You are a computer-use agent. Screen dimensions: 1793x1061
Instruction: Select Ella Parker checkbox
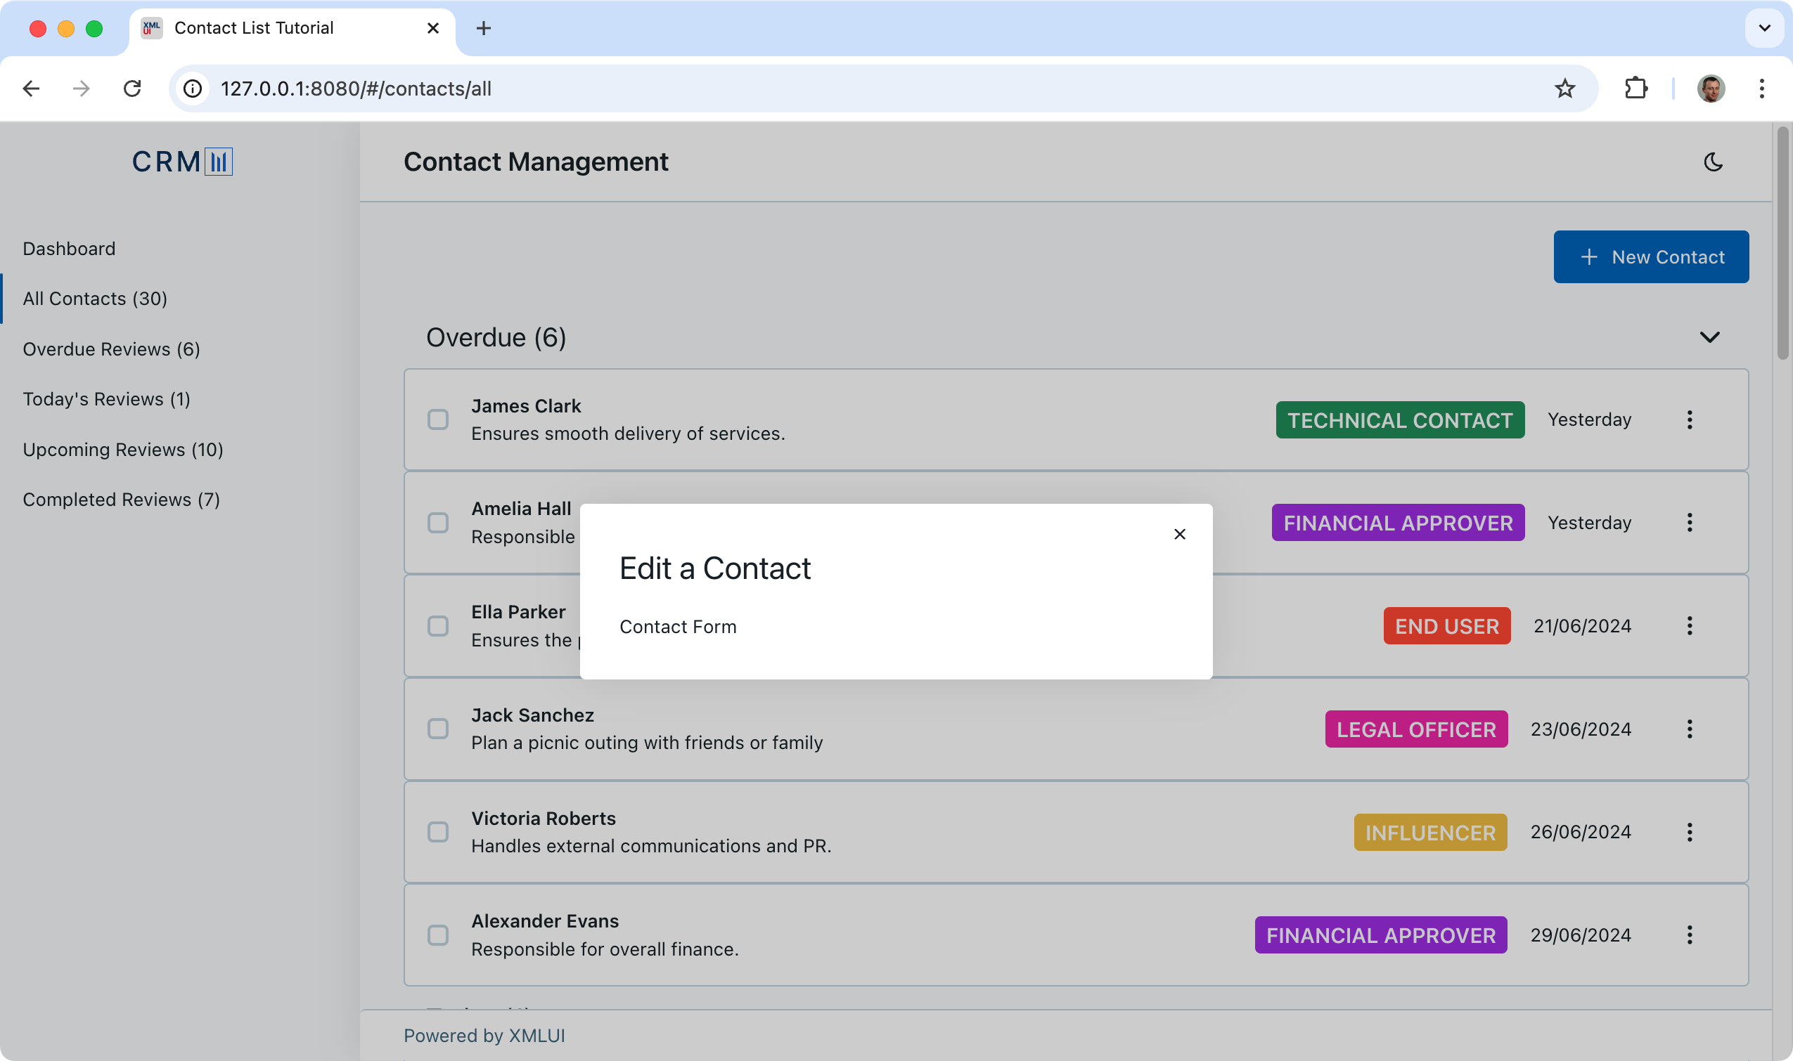(x=438, y=625)
